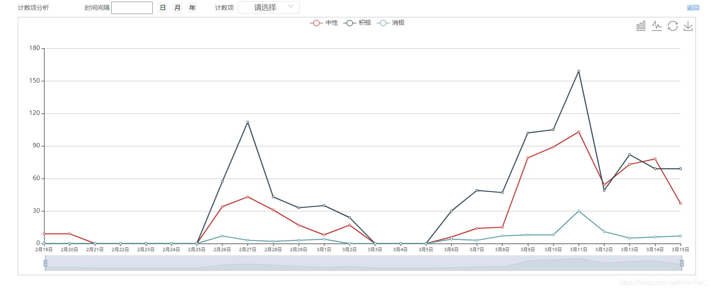Select the 日 interval button
This screenshot has height=290, width=712.
(163, 8)
